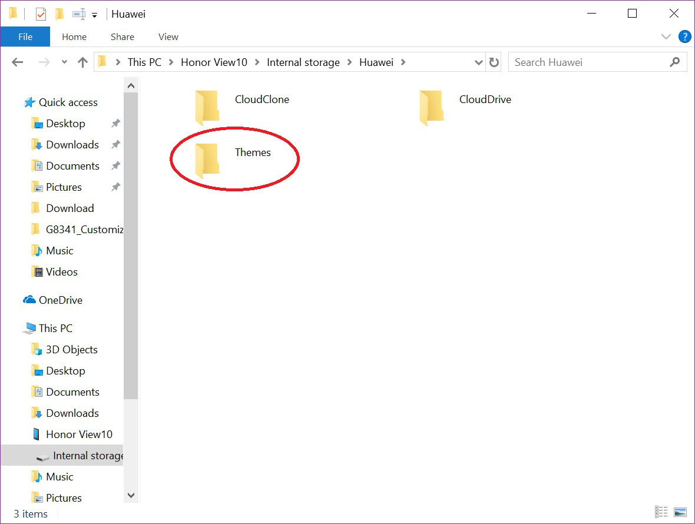Viewport: 695px width, 524px height.
Task: Click This PC in the address bar
Action: [144, 62]
